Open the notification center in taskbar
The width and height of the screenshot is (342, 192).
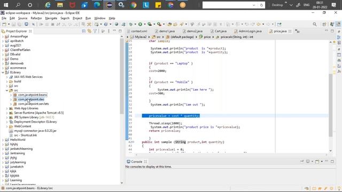(333, 5)
